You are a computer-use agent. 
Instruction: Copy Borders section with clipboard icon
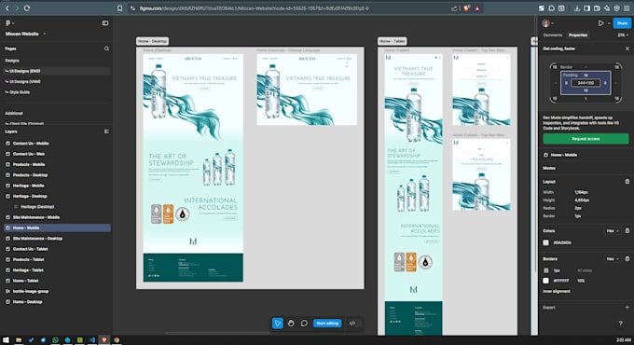627,258
